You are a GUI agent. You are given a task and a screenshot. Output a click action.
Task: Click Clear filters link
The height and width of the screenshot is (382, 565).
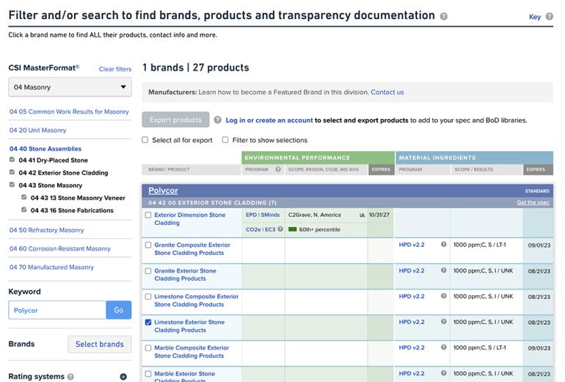tap(115, 69)
